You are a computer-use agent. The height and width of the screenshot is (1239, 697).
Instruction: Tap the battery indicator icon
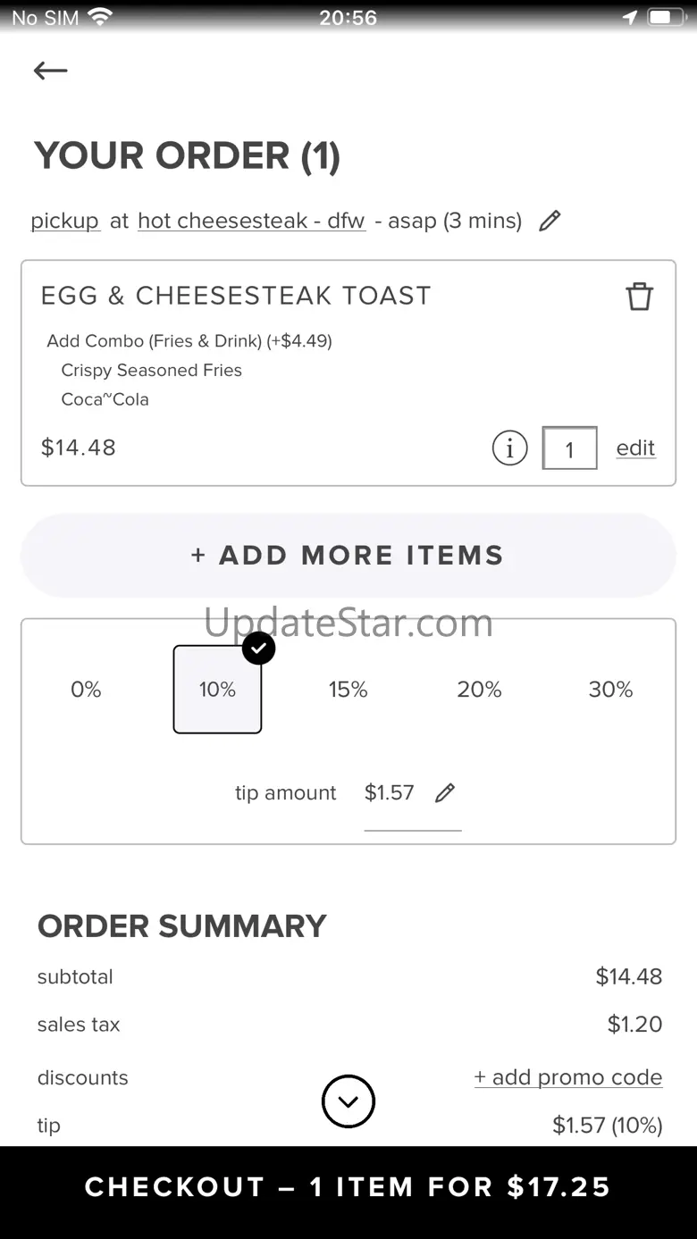click(x=664, y=17)
